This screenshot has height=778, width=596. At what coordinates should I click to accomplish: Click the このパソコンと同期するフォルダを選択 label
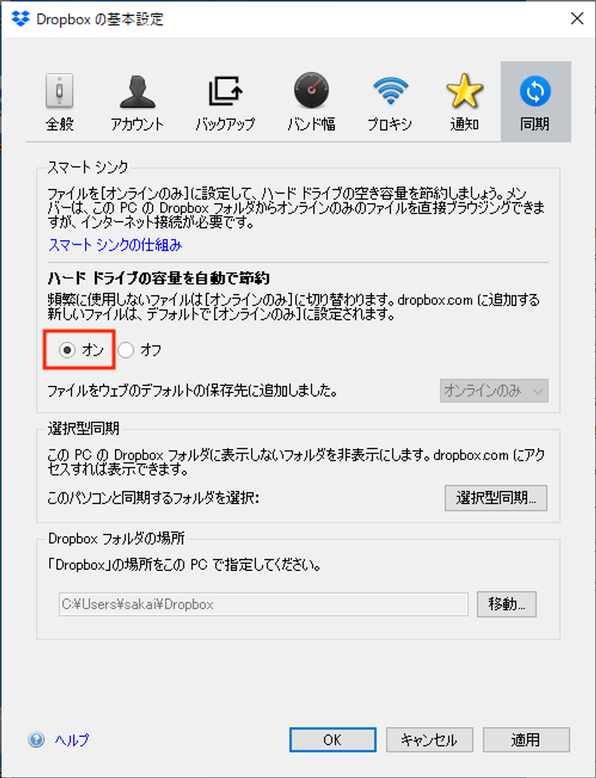153,497
